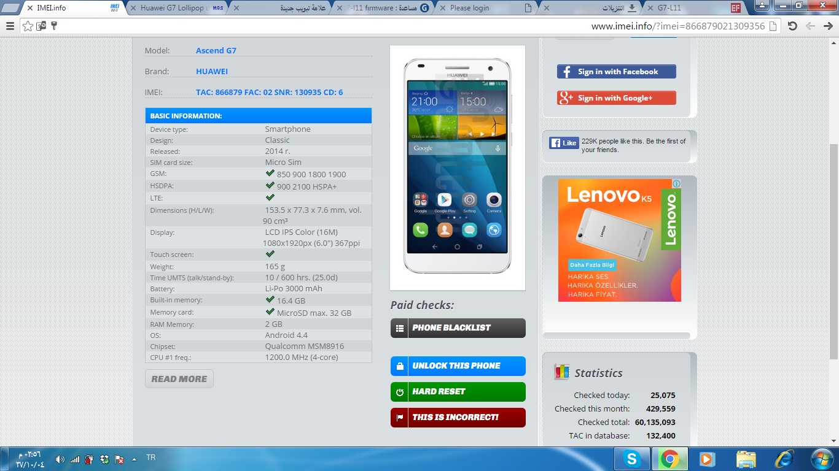This screenshot has height=471, width=839.
Task: Click the Dropbox tray icon
Action: click(x=104, y=459)
